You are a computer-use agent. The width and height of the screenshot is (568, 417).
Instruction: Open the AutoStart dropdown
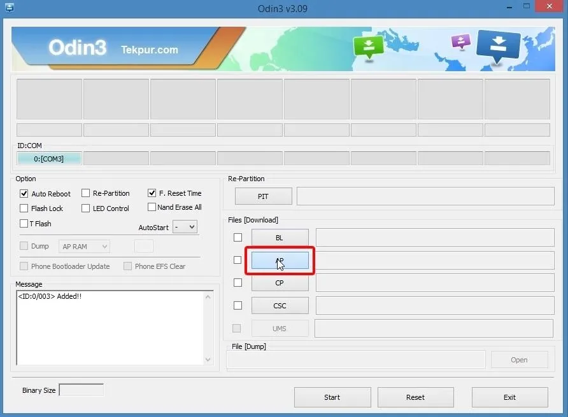185,227
